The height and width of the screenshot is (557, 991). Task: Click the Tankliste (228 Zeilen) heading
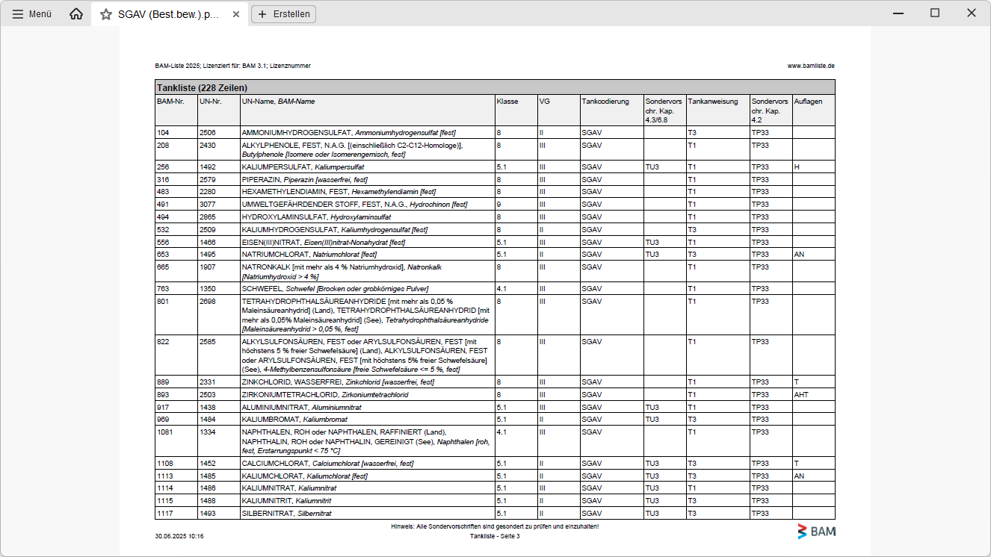(202, 88)
